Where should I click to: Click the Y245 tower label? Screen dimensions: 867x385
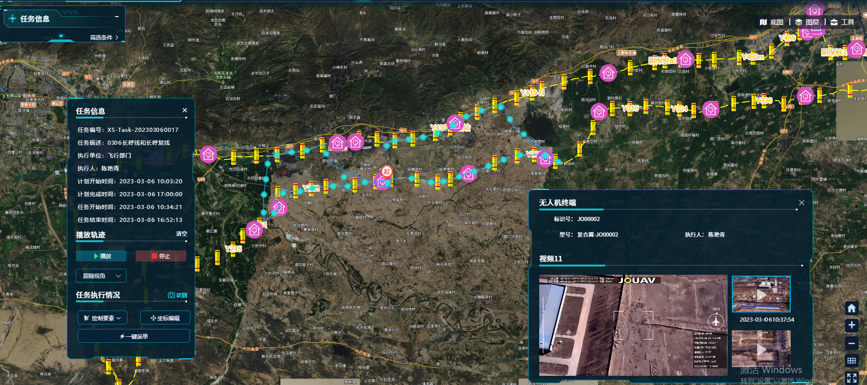pos(234,249)
